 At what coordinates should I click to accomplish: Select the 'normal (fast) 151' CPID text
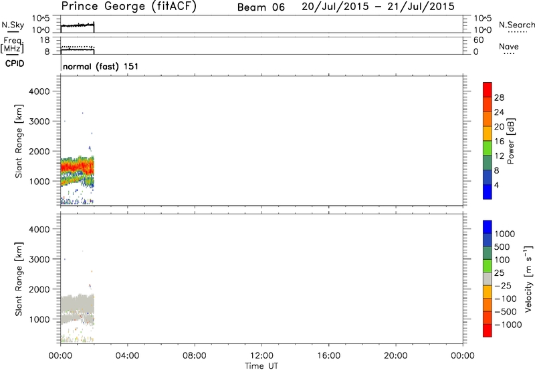[x=101, y=66]
